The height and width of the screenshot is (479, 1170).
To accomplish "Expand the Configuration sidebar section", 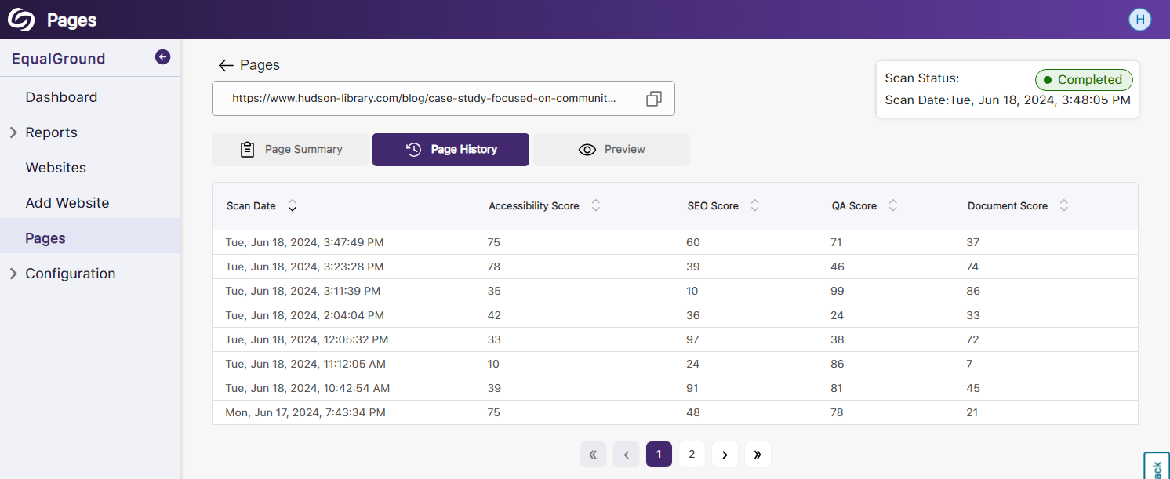I will pyautogui.click(x=13, y=274).
